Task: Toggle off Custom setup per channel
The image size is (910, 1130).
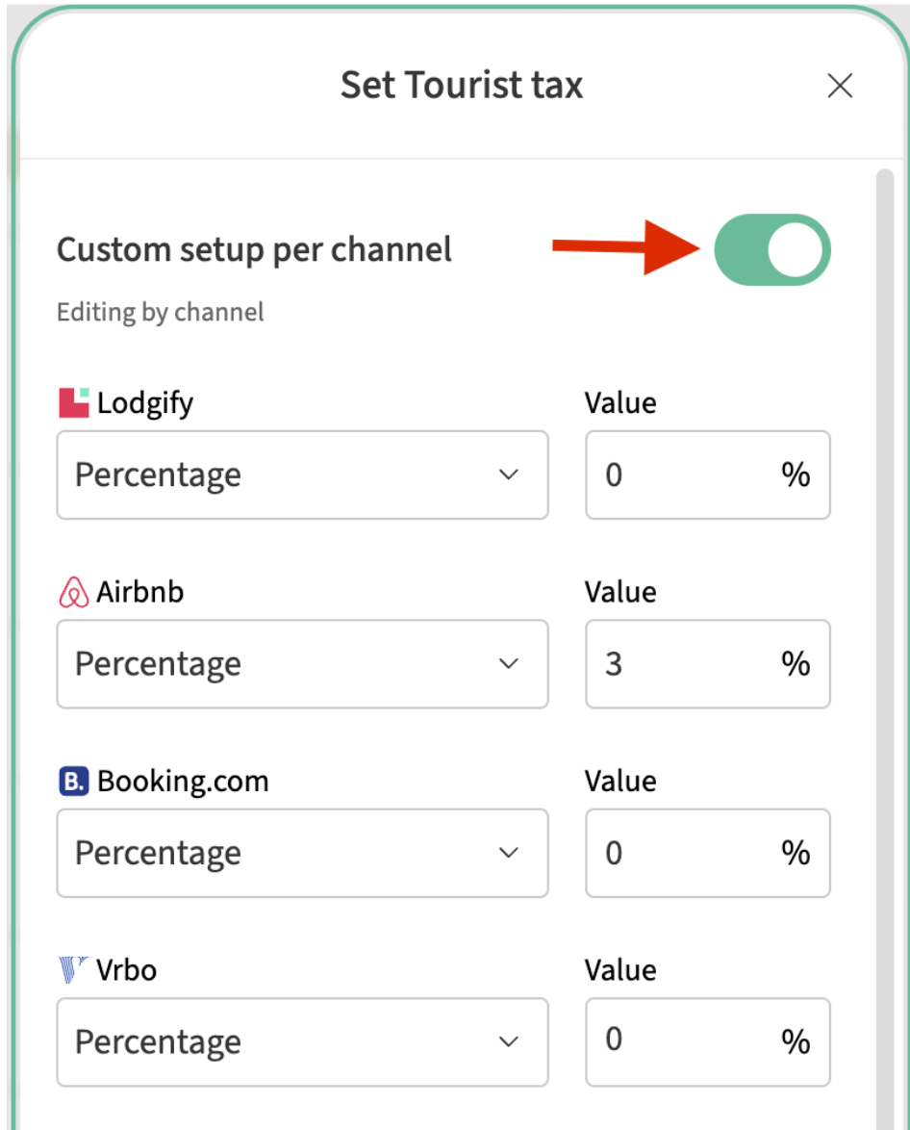Action: click(x=771, y=250)
